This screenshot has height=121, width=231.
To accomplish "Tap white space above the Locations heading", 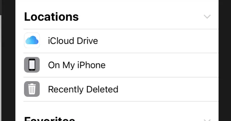I will click(x=118, y=4).
